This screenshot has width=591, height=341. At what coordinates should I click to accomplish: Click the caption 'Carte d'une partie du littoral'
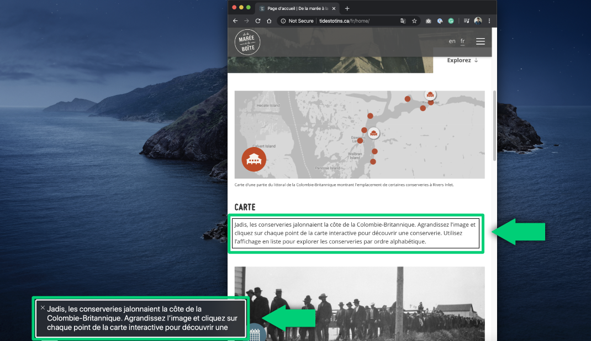pos(344,185)
